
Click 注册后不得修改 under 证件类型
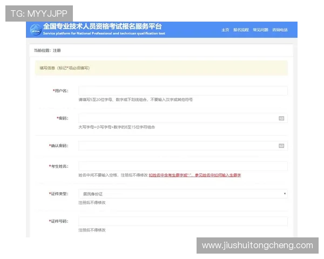[92, 203]
